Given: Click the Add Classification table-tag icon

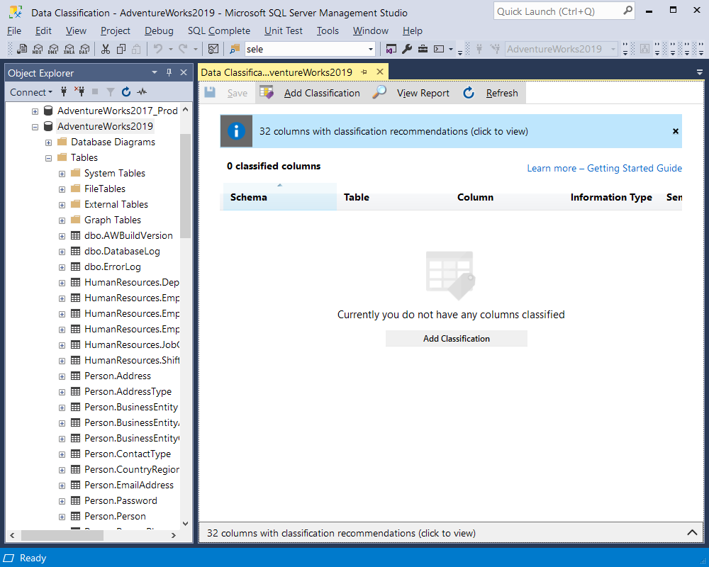Looking at the screenshot, I should [267, 92].
